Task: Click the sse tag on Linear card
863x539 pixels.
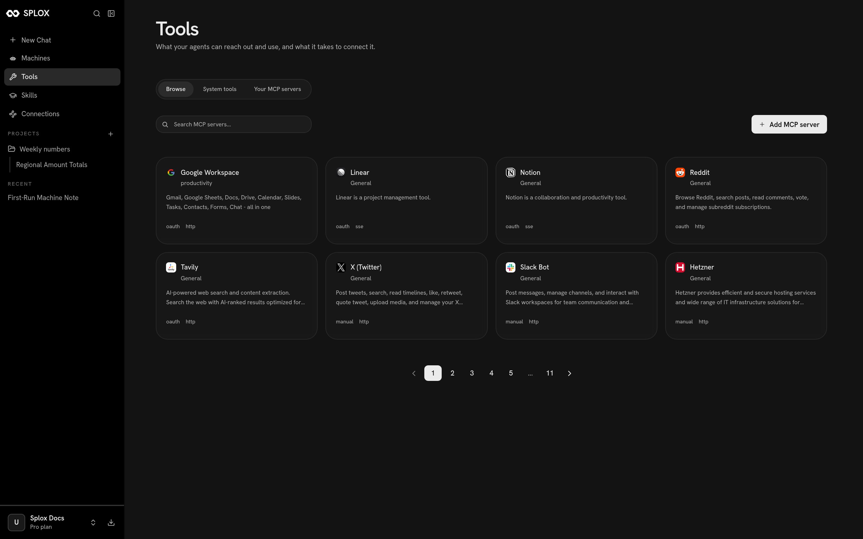Action: coord(359,226)
